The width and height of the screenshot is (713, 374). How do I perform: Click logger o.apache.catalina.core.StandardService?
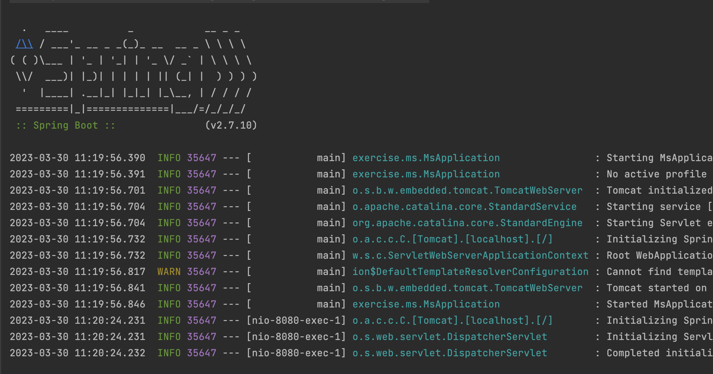[464, 207]
